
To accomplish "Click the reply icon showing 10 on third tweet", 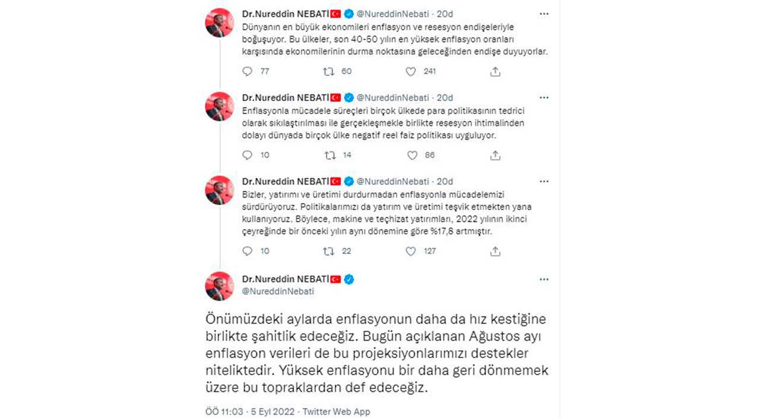I will point(246,251).
